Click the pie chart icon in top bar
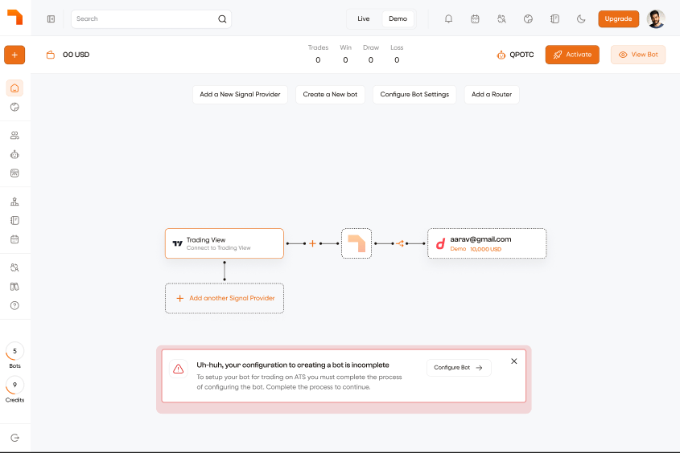Viewport: 680px width, 453px height. [528, 19]
